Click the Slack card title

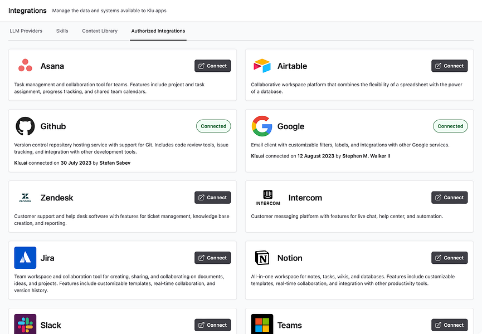[x=51, y=325]
